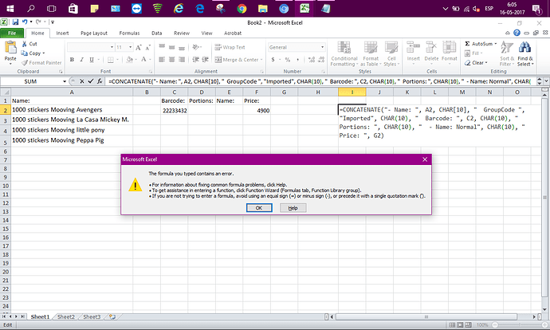Image resolution: width=550 pixels, height=330 pixels.
Task: Click in the Name Box field
Action: point(30,81)
